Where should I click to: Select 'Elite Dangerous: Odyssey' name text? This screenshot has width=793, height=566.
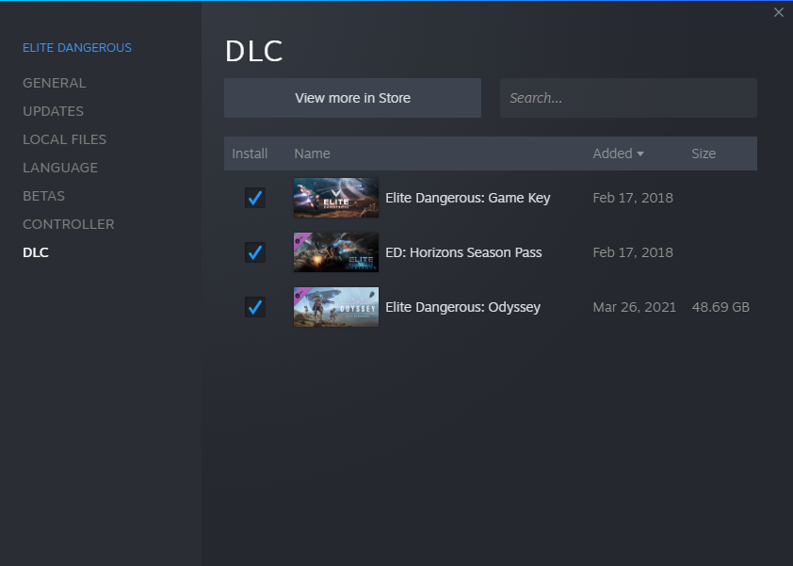(x=462, y=307)
